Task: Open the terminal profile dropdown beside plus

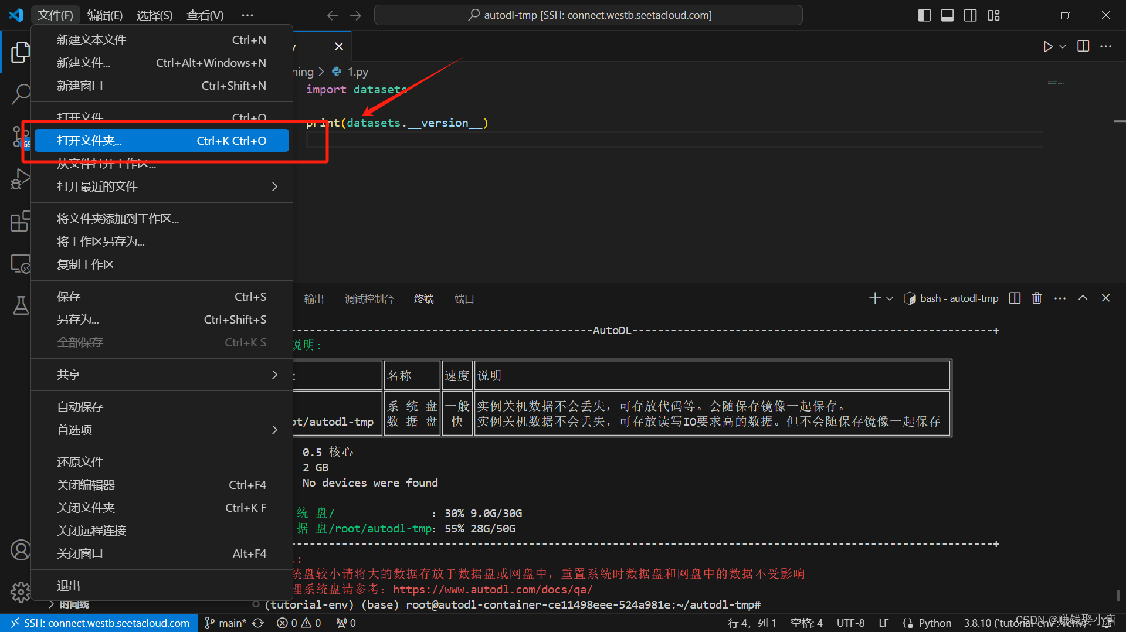Action: tap(890, 298)
